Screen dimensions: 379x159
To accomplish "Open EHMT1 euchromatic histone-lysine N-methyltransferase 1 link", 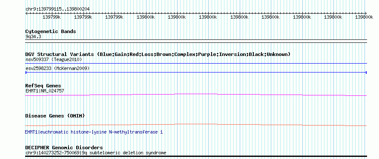I will [x=94, y=132].
